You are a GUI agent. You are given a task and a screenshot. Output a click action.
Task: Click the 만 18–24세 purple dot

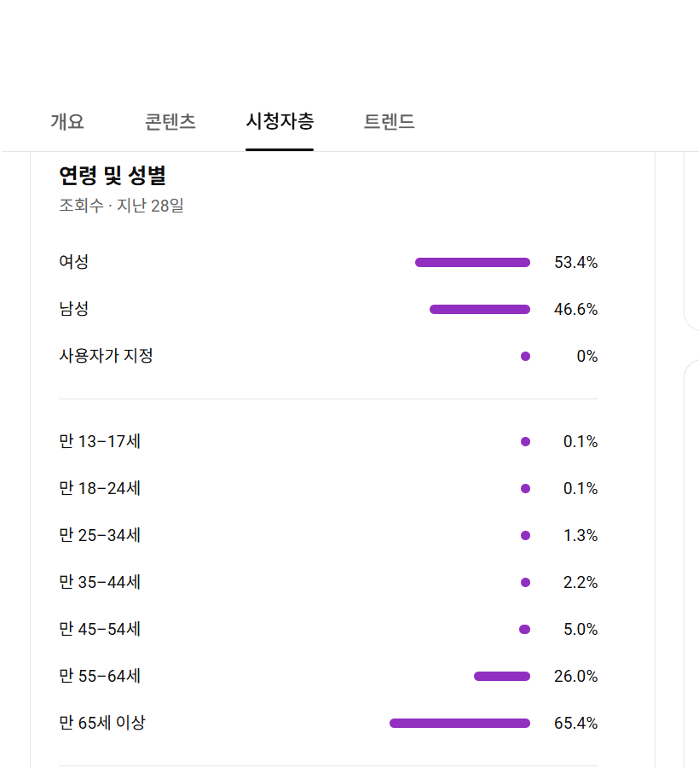tap(525, 489)
